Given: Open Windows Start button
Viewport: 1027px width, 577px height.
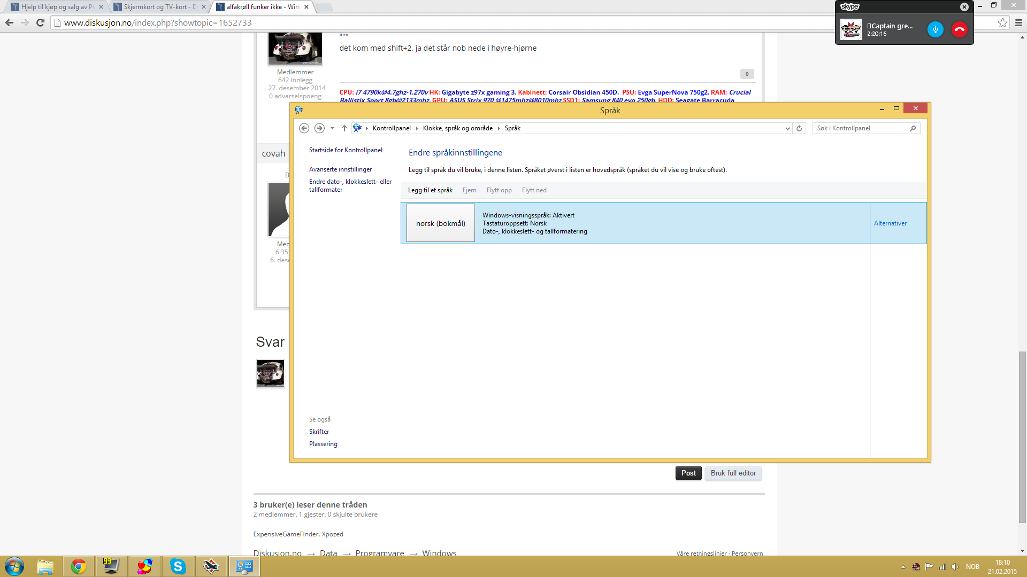Looking at the screenshot, I should [14, 566].
